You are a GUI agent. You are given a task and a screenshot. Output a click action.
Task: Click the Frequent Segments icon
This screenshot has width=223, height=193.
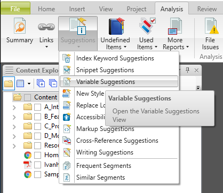click(67, 166)
